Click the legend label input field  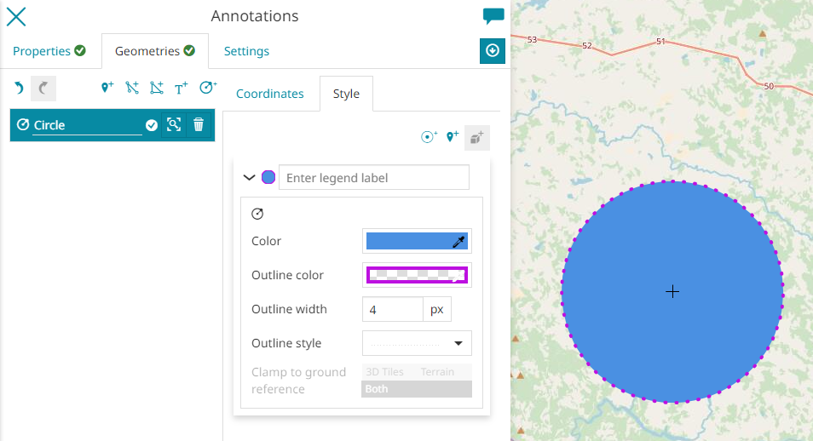click(x=373, y=178)
